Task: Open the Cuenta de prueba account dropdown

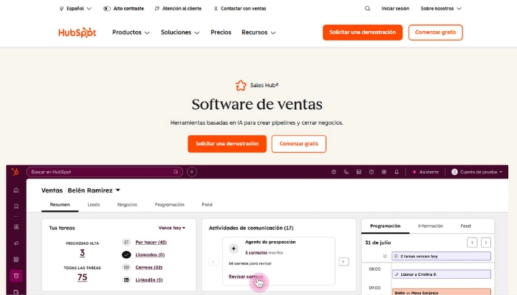Action: click(477, 172)
